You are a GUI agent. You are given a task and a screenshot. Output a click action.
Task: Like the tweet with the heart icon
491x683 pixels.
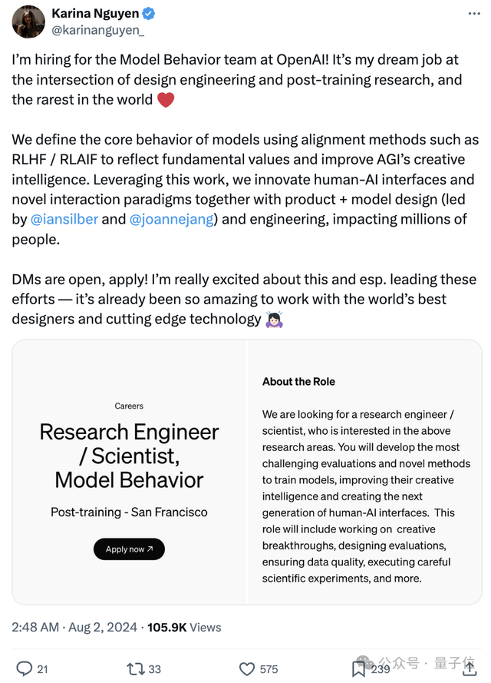tap(246, 668)
